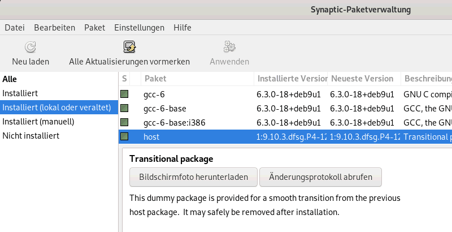
Task: Toggle status box for gcc-6 package
Action: [x=124, y=93]
